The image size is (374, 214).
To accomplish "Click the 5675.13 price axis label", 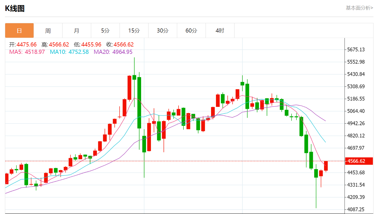I will click(356, 50).
